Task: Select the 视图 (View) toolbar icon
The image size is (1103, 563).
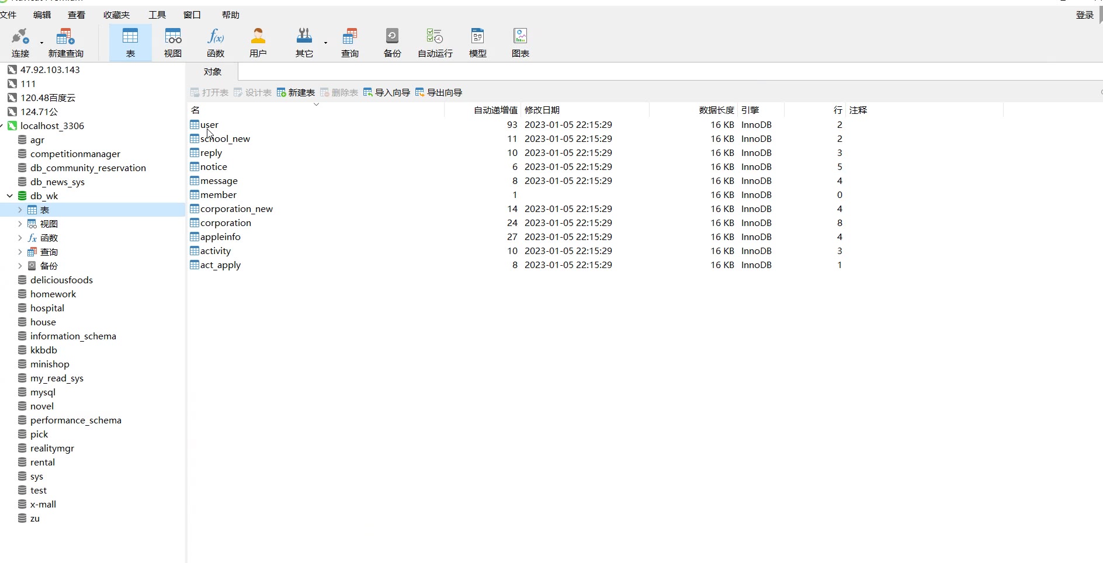Action: click(173, 43)
